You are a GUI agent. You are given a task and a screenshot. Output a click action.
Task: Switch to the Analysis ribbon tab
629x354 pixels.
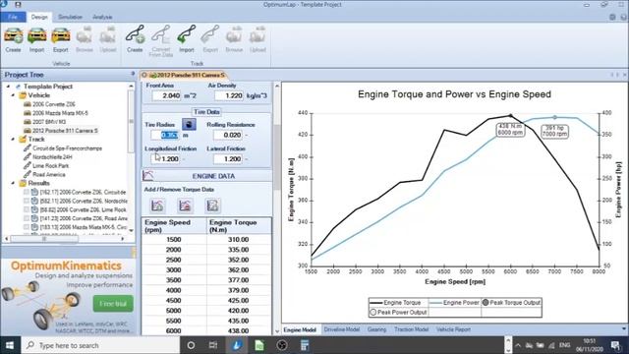point(102,17)
